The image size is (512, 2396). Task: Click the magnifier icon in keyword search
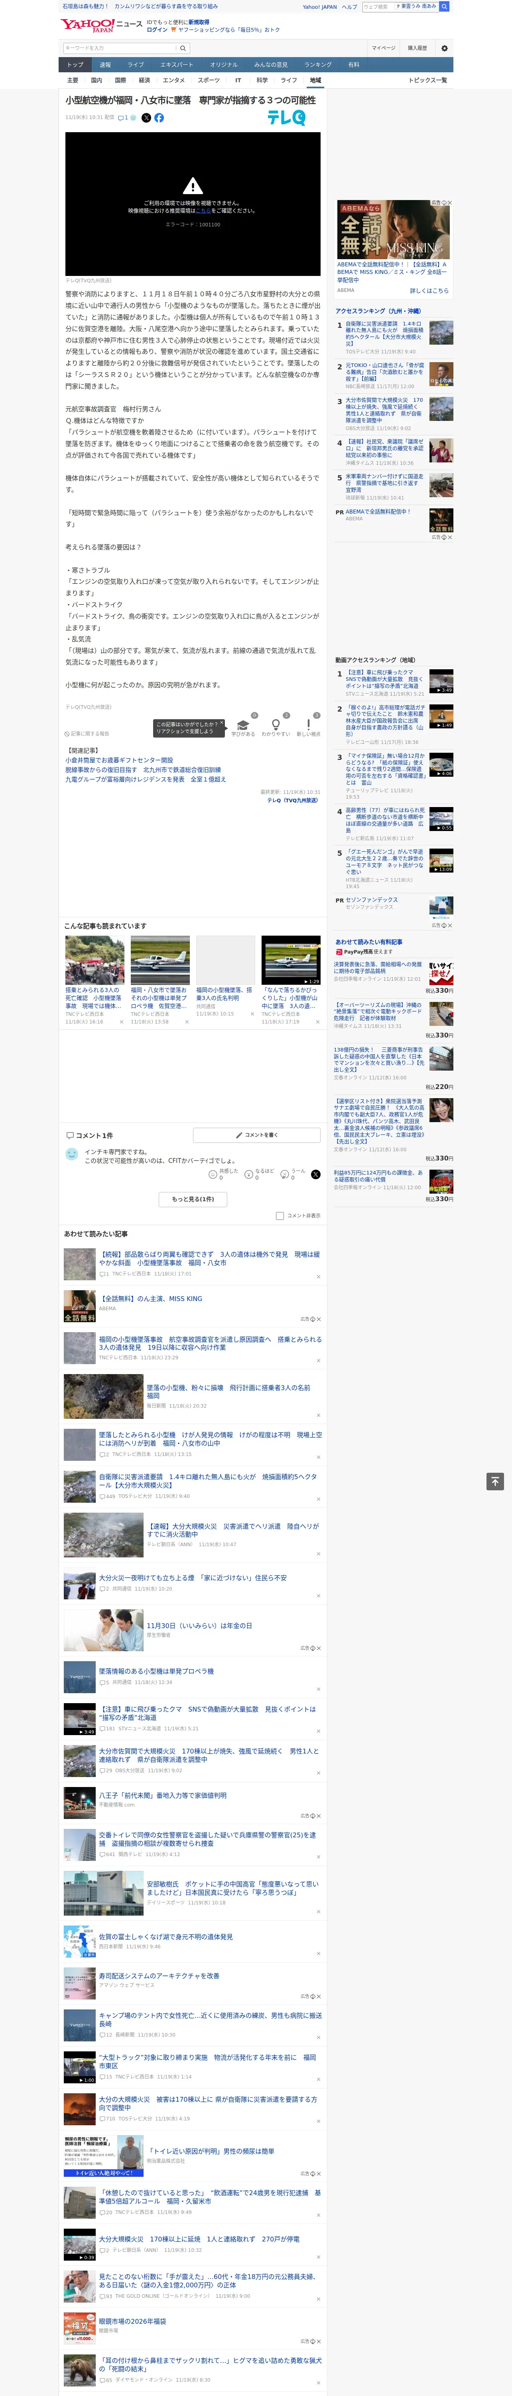183,48
